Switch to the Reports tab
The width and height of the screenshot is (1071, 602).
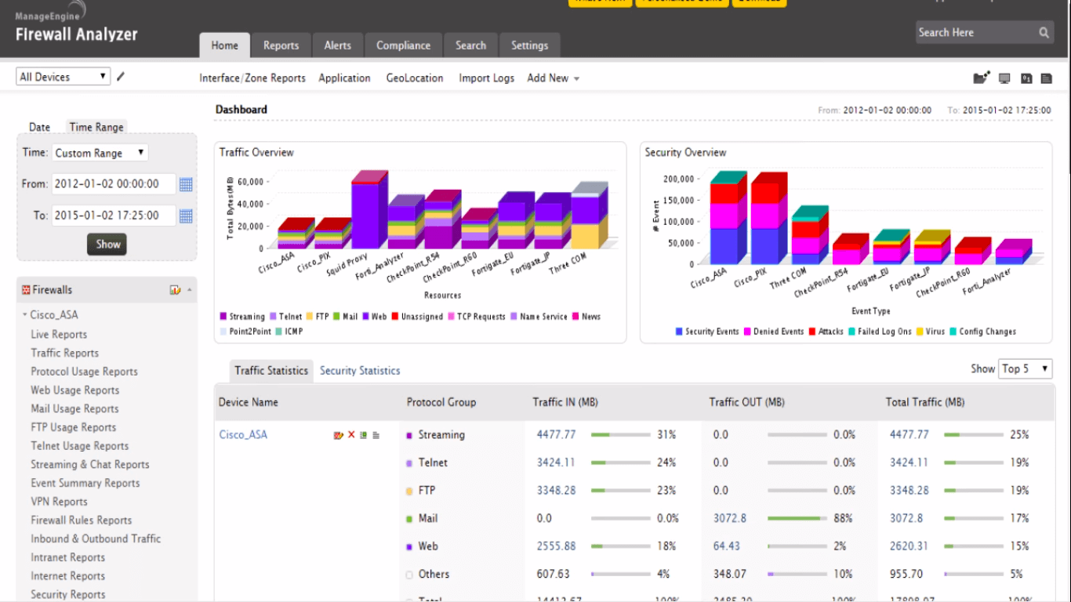[x=281, y=45]
